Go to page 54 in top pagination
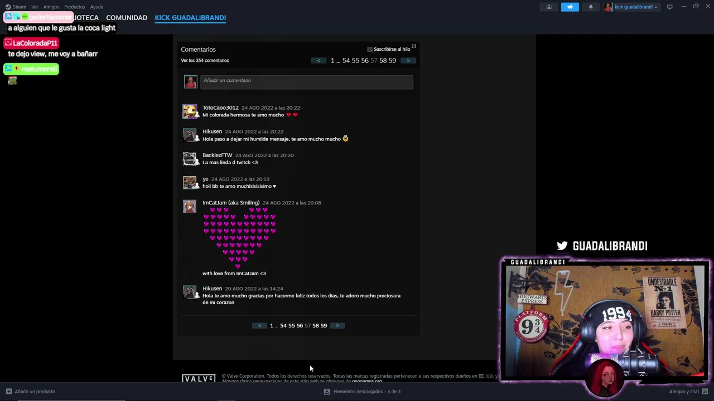The image size is (714, 401). click(x=346, y=60)
